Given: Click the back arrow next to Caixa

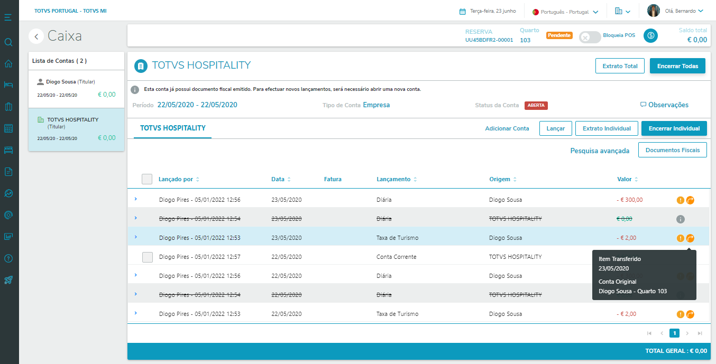Looking at the screenshot, I should pyautogui.click(x=36, y=36).
